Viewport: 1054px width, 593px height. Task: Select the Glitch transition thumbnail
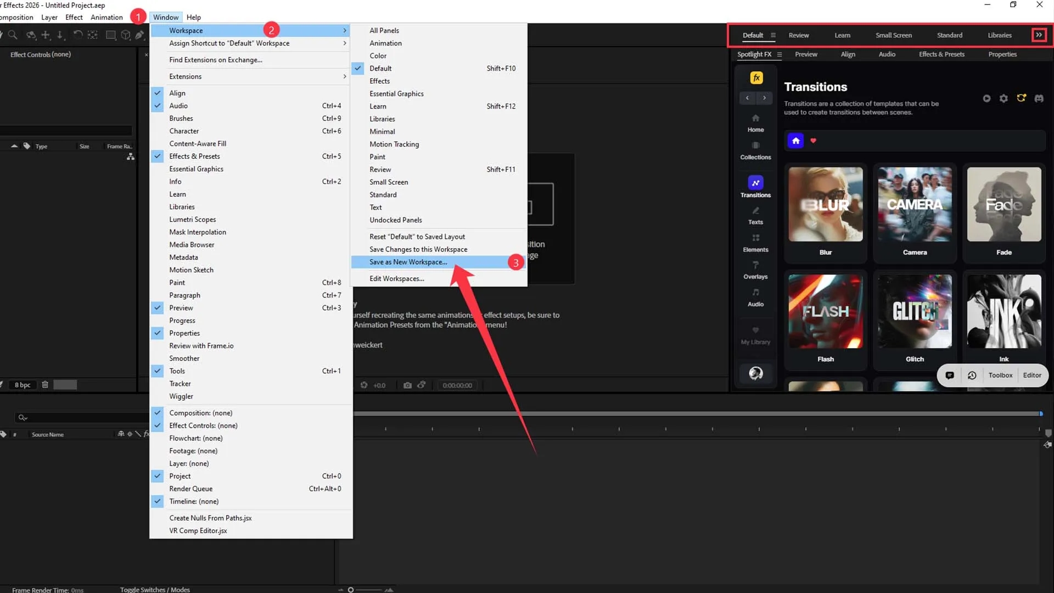pyautogui.click(x=915, y=312)
